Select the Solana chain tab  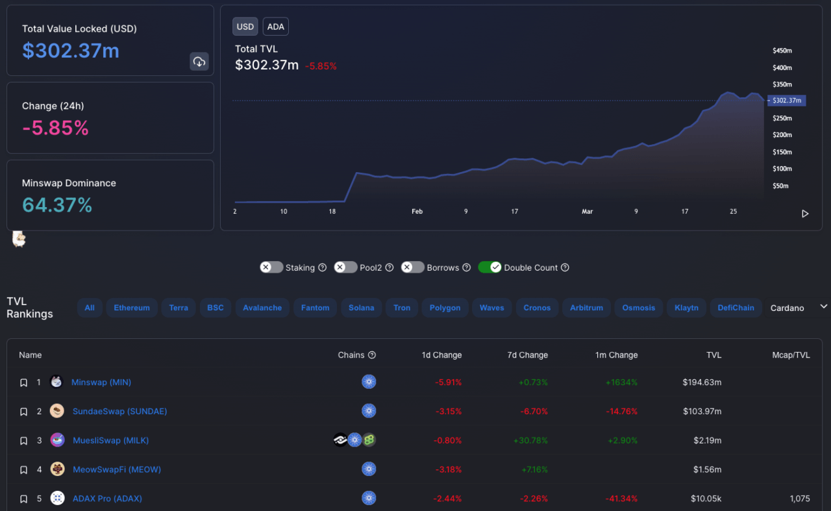coord(362,308)
